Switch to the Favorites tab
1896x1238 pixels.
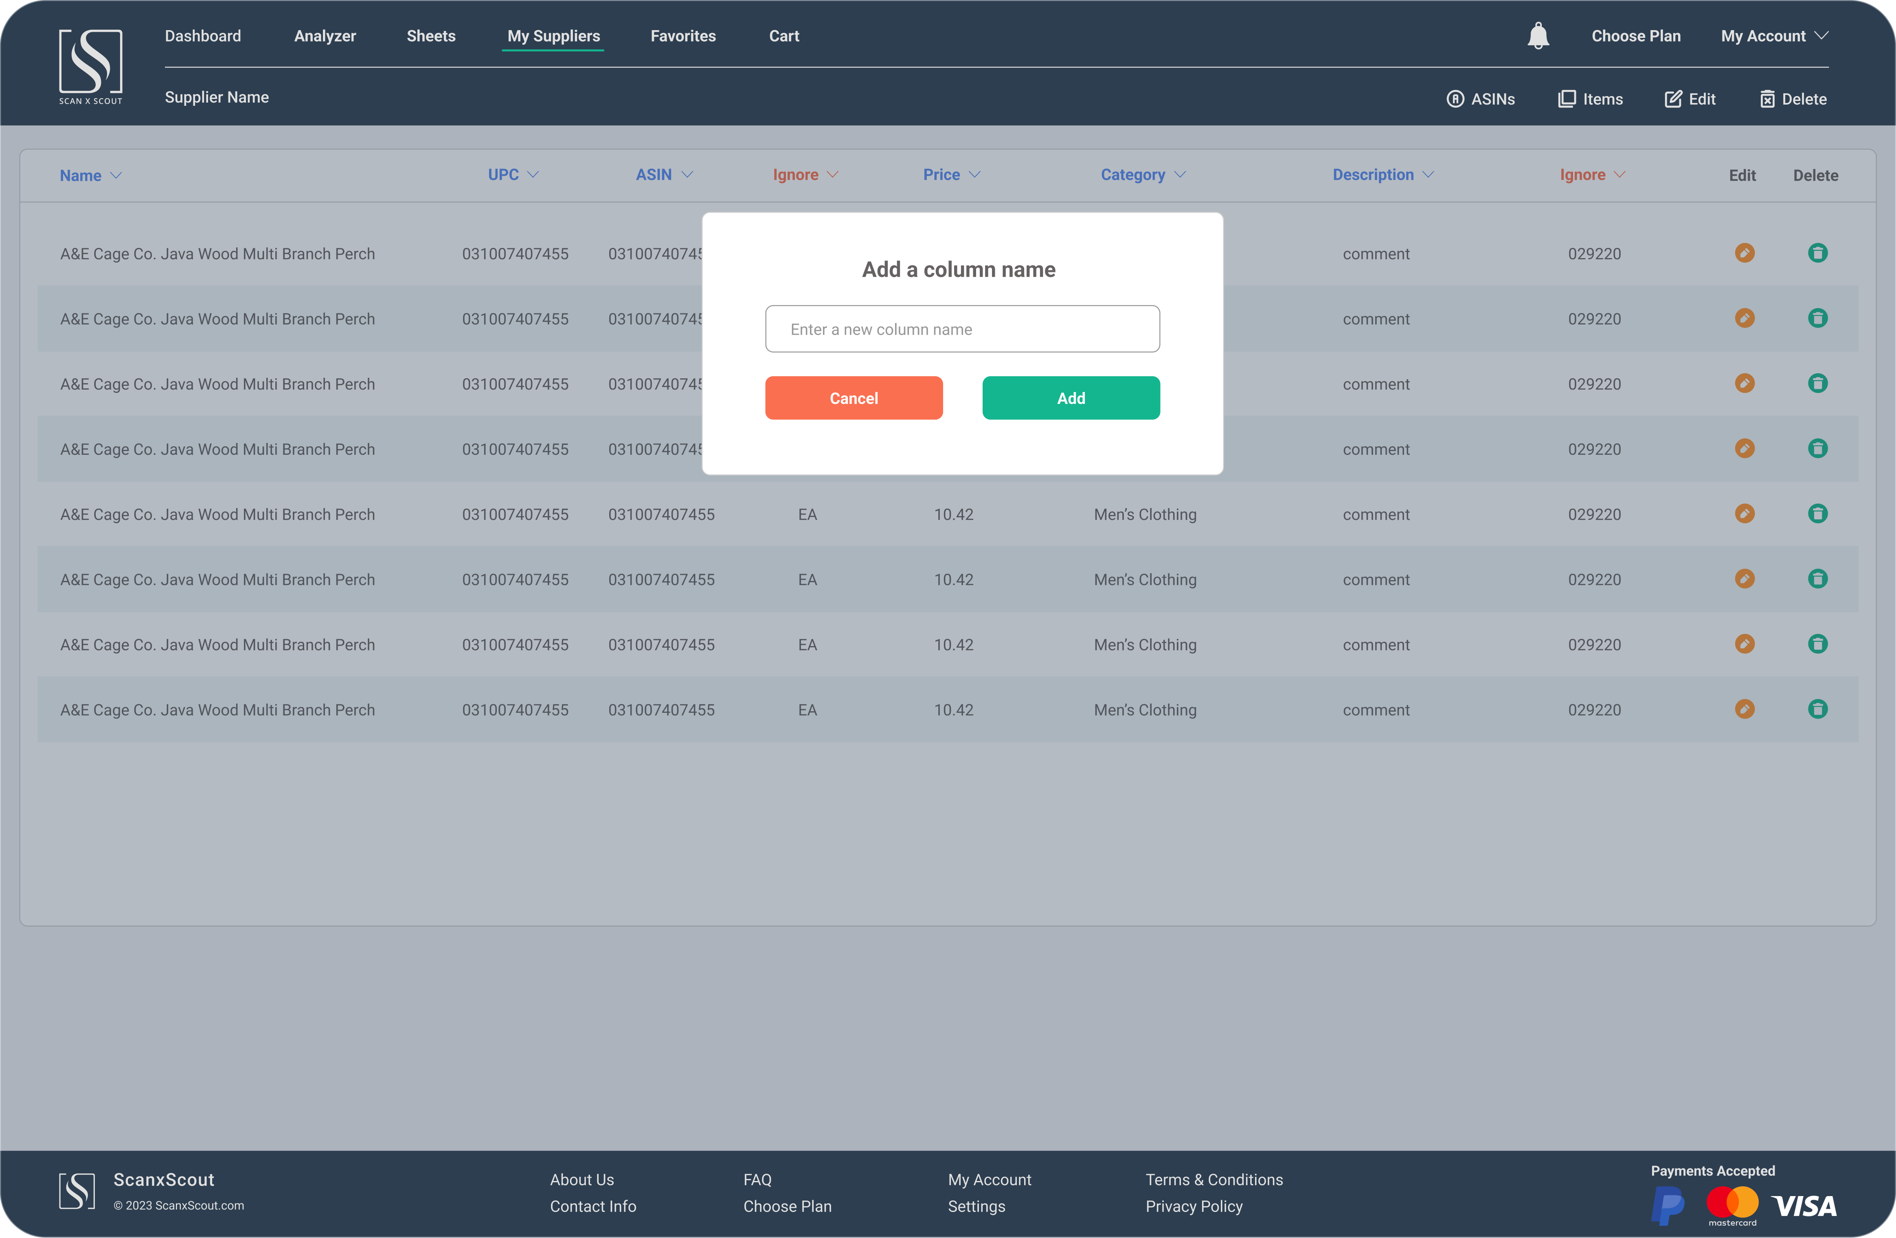pos(683,36)
